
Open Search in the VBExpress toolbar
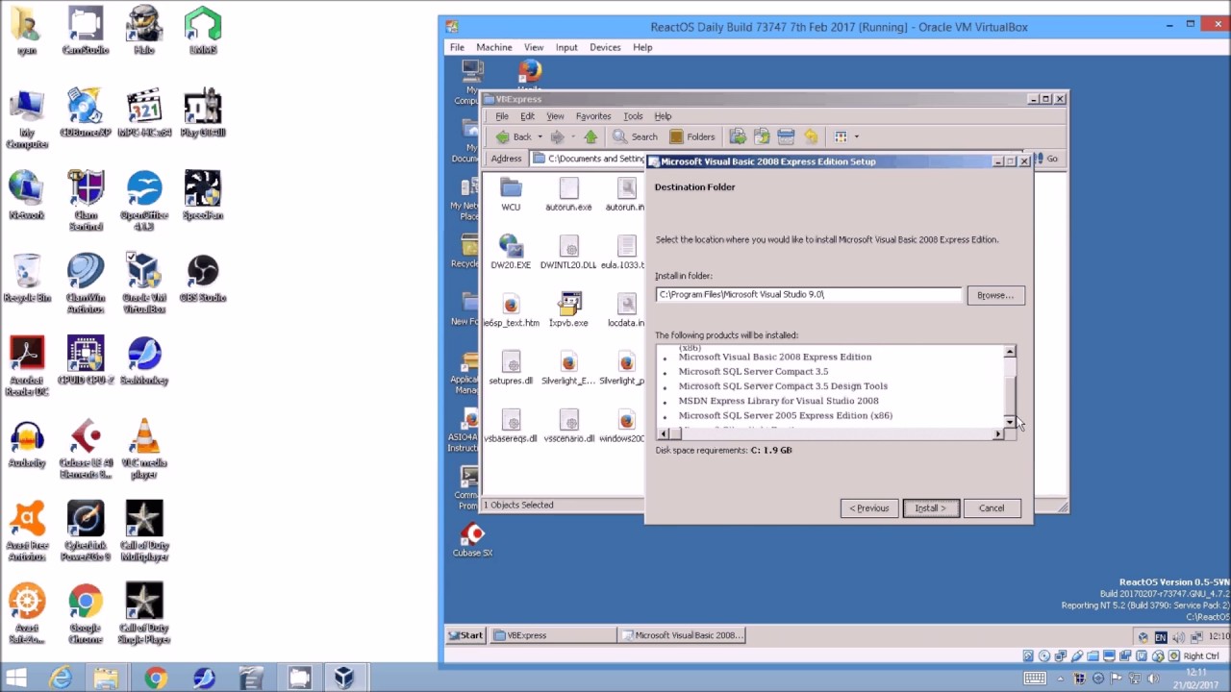[x=635, y=137]
